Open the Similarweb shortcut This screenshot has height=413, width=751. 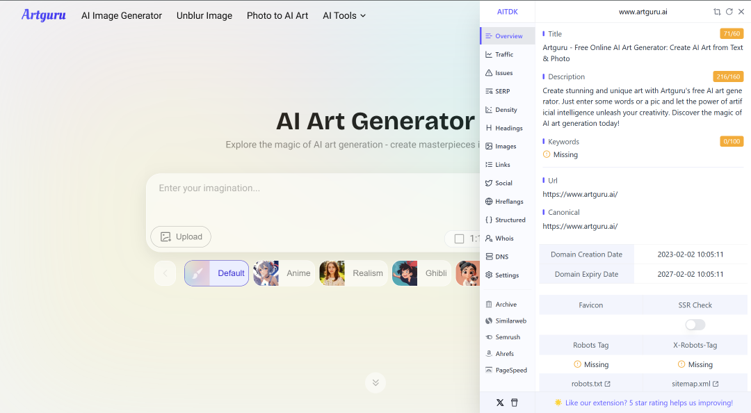click(507, 321)
